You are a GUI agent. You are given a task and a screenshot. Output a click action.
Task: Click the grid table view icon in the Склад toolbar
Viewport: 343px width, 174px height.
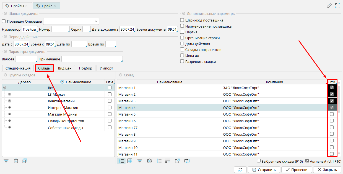[130, 161]
